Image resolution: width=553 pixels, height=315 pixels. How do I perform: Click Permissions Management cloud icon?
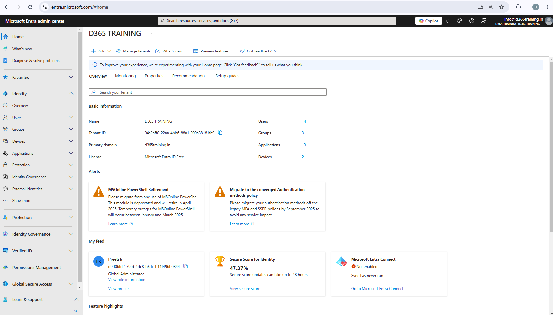[5, 267]
